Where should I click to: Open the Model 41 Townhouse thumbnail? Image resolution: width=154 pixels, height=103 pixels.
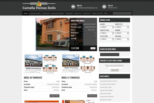[x=79, y=64]
